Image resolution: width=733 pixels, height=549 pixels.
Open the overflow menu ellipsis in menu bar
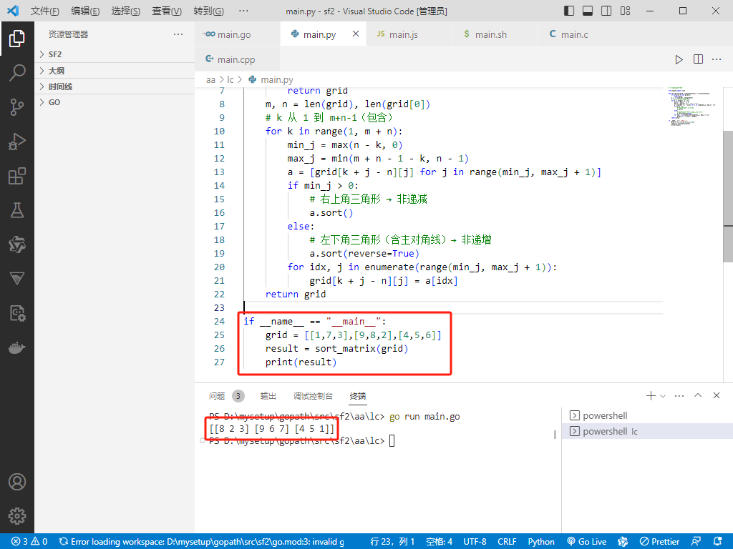click(x=243, y=11)
